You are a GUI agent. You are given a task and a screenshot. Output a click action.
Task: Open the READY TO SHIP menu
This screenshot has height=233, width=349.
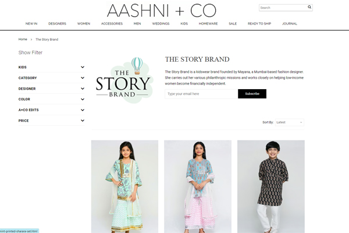coord(259,23)
